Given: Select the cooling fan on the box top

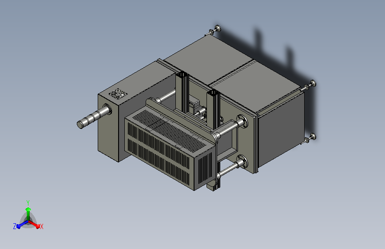Looking at the screenshot, I should pos(118,94).
